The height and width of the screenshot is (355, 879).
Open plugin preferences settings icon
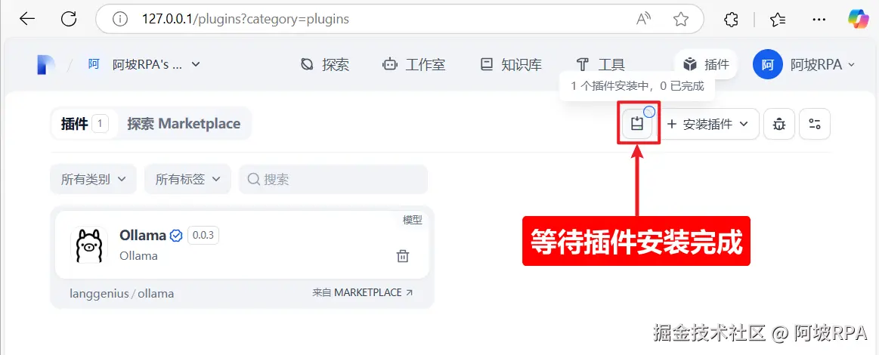tap(815, 124)
